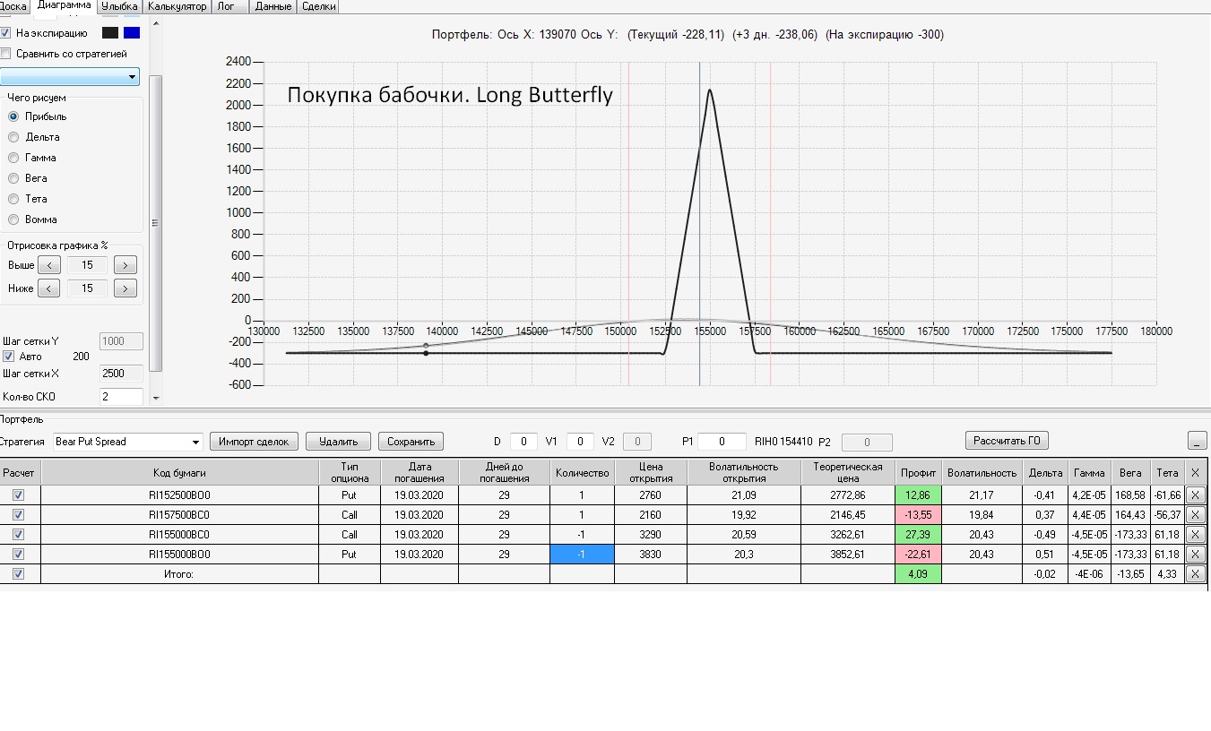Image resolution: width=1211 pixels, height=731 pixels.
Task: Remove the RI157500BC0 row using its X button
Action: (1195, 515)
